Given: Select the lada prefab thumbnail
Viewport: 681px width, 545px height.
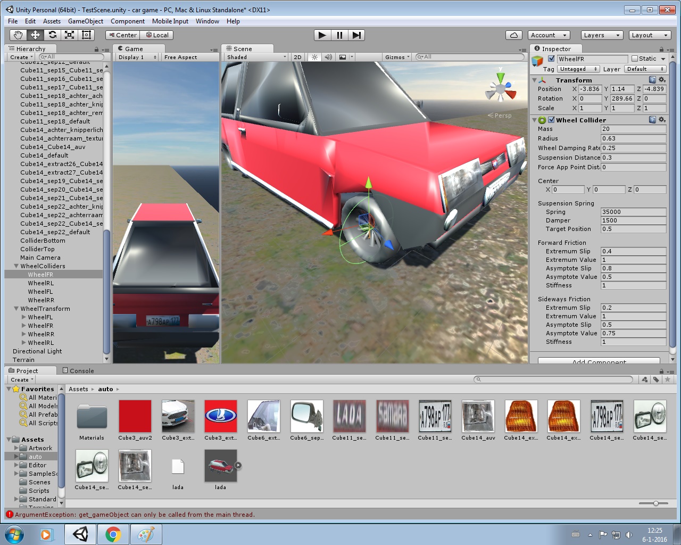Looking at the screenshot, I should click(x=220, y=466).
